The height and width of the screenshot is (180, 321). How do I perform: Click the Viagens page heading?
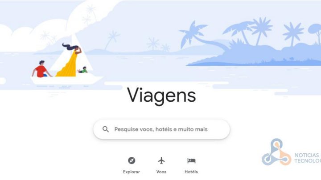(x=161, y=96)
